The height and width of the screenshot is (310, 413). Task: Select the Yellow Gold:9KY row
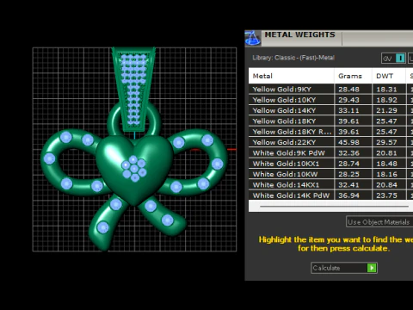point(330,89)
